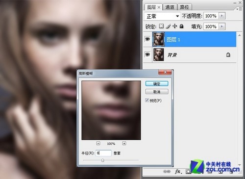Click the lock position move icon
The width and height of the screenshot is (245, 179).
[175, 26]
